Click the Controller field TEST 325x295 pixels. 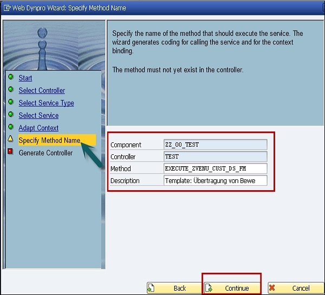216,156
